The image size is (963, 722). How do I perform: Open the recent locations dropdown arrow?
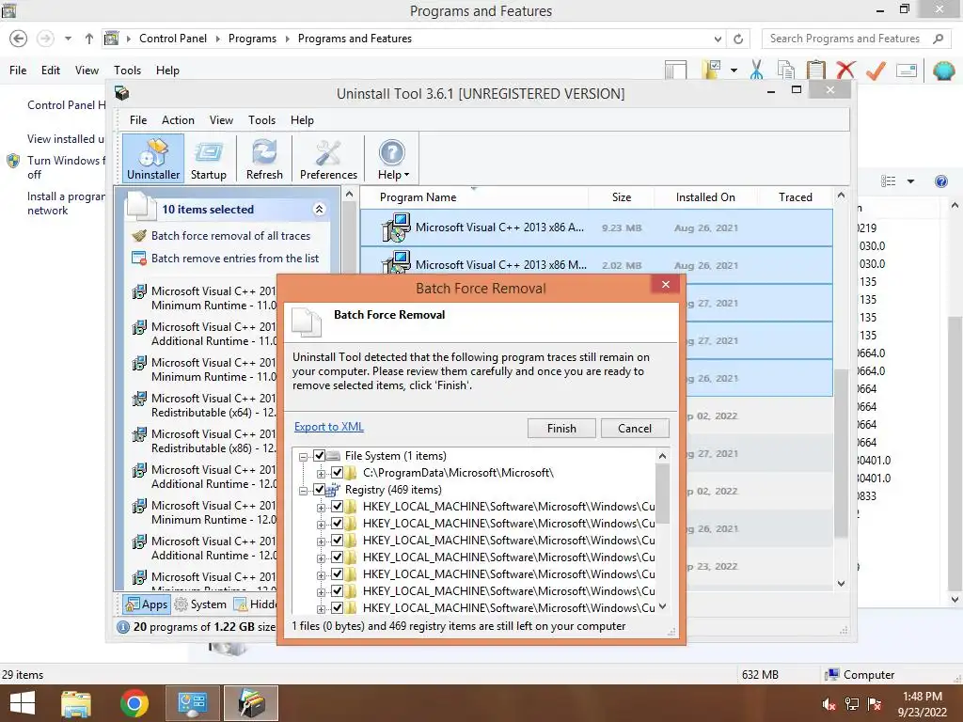click(68, 39)
